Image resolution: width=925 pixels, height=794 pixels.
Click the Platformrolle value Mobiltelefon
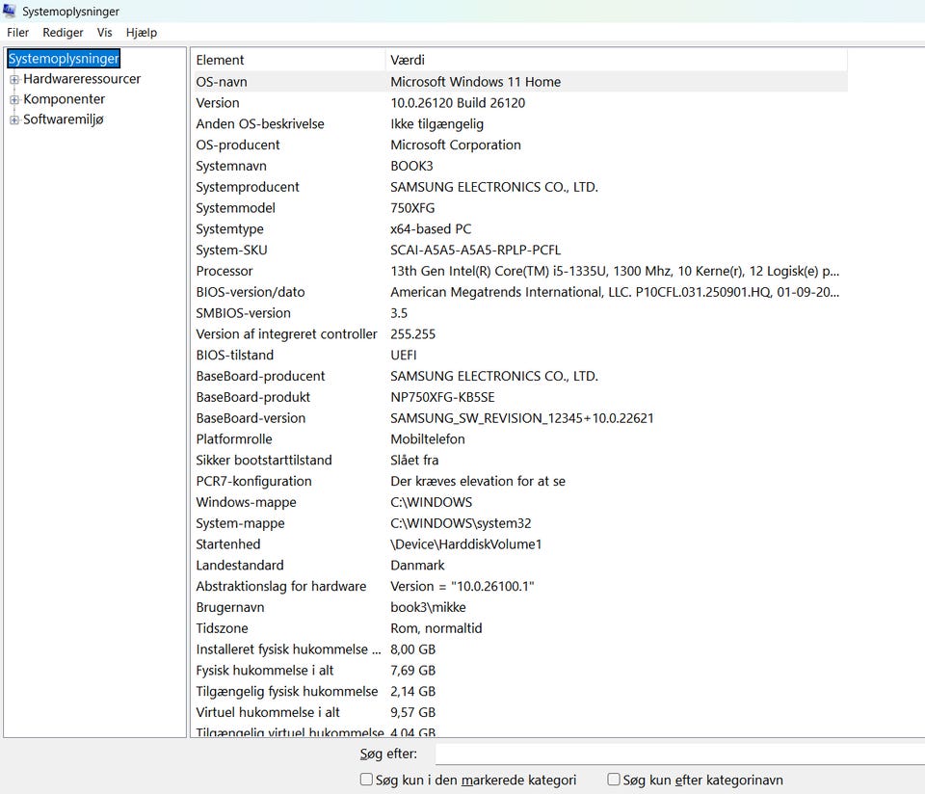[428, 438]
